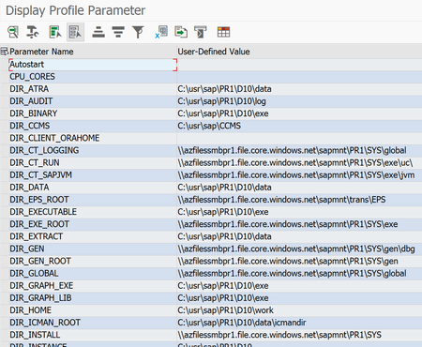The height and width of the screenshot is (347, 422).
Task: Click the empty DIR_CLIENT_ORAHOME value cell
Action: 299,138
